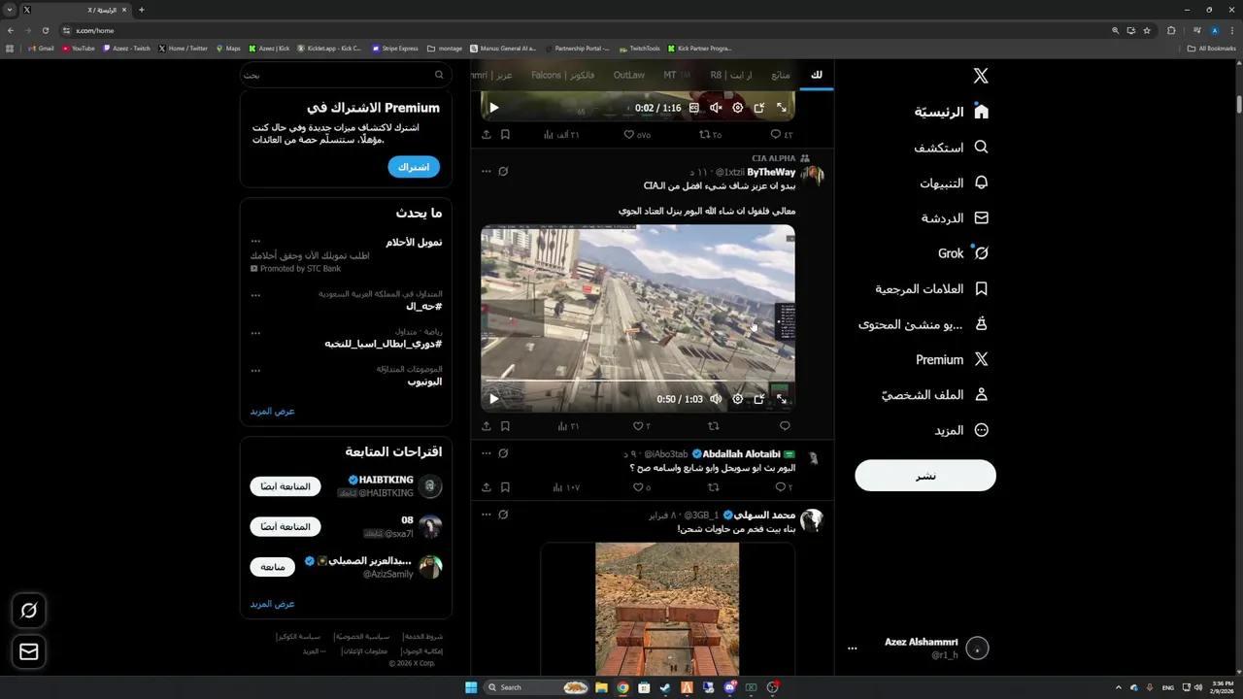Click the اشترك Premium subscribe button
The height and width of the screenshot is (699, 1243).
(x=414, y=167)
